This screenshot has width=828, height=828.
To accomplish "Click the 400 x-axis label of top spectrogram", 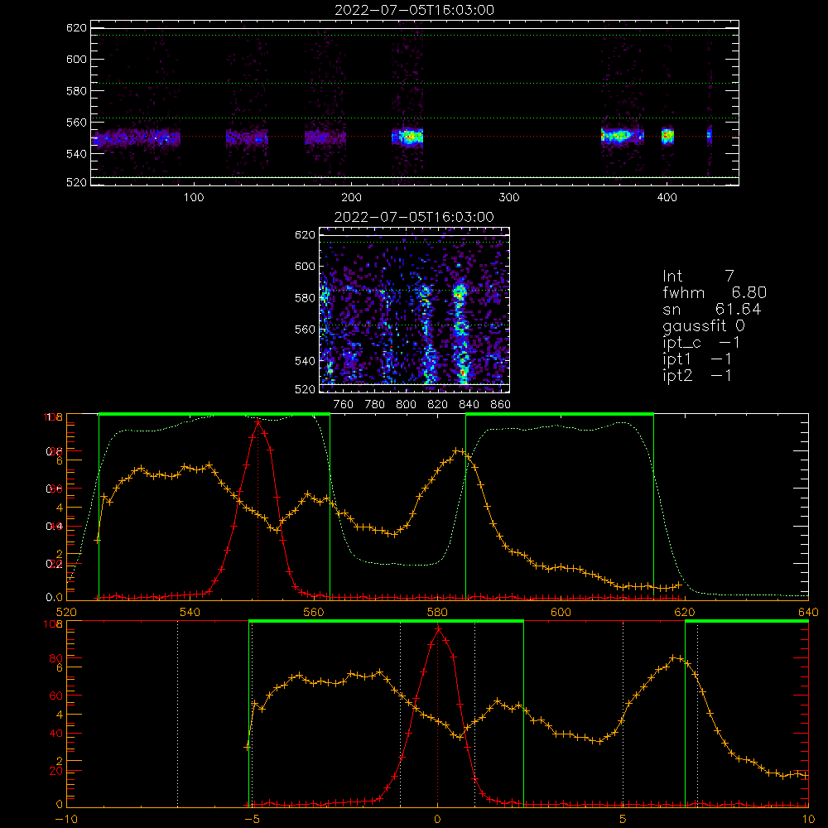I will point(667,198).
